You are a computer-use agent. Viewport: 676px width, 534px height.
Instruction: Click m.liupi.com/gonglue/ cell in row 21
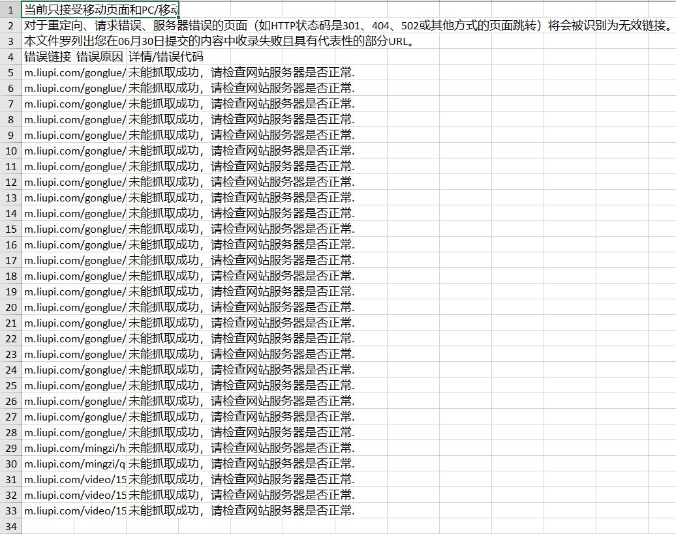74,323
